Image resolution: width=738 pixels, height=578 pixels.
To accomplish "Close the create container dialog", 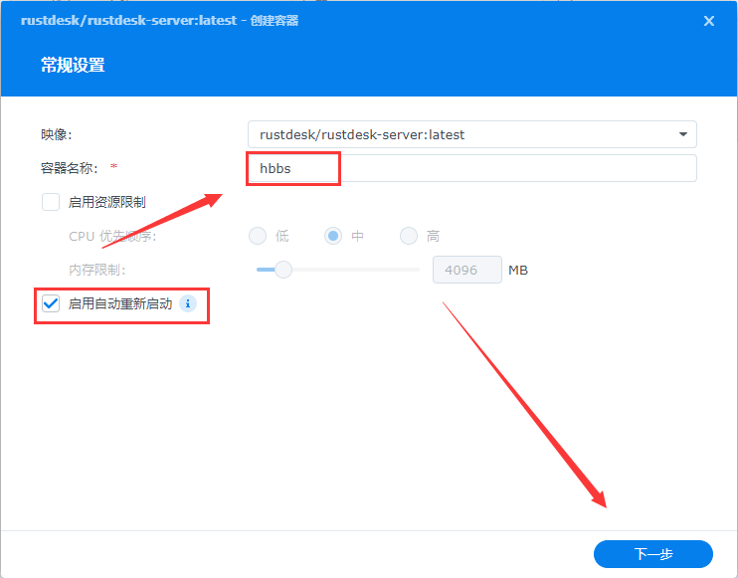I will coord(709,21).
